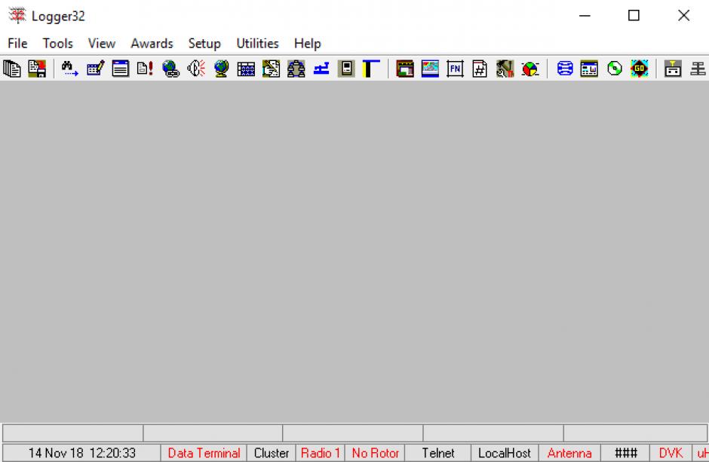
Task: Click the Antenna status indicator
Action: pyautogui.click(x=569, y=453)
